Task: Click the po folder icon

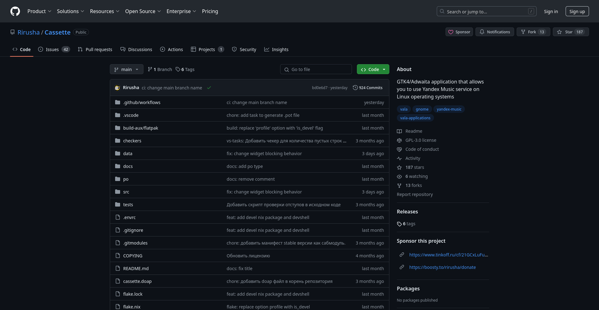Action: [118, 179]
